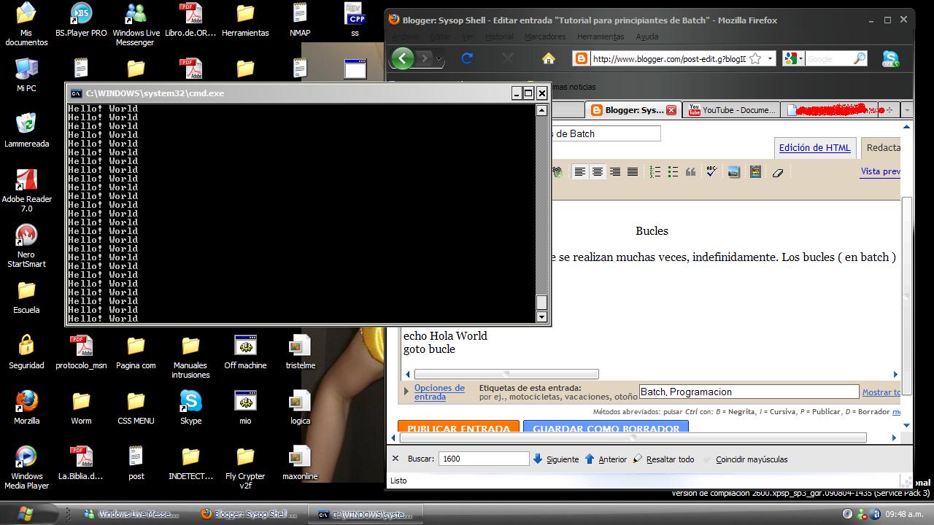Add an image to the post
The height and width of the screenshot is (525, 934).
[734, 172]
